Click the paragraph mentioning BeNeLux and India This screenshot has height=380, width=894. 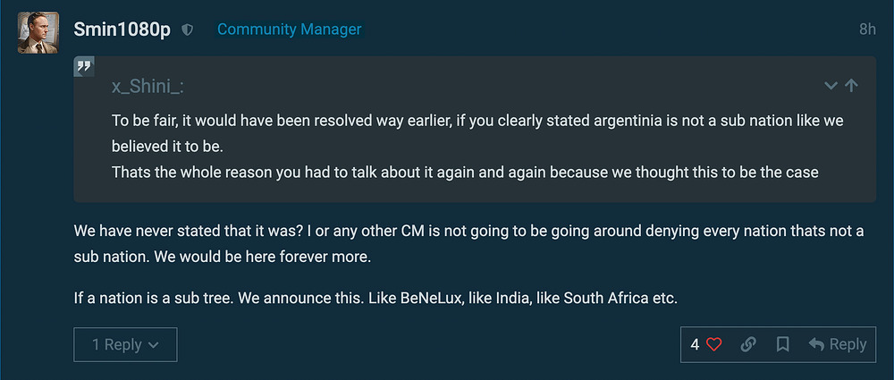click(x=375, y=297)
